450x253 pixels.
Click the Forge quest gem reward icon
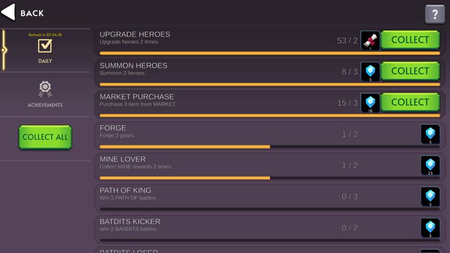[x=430, y=134]
